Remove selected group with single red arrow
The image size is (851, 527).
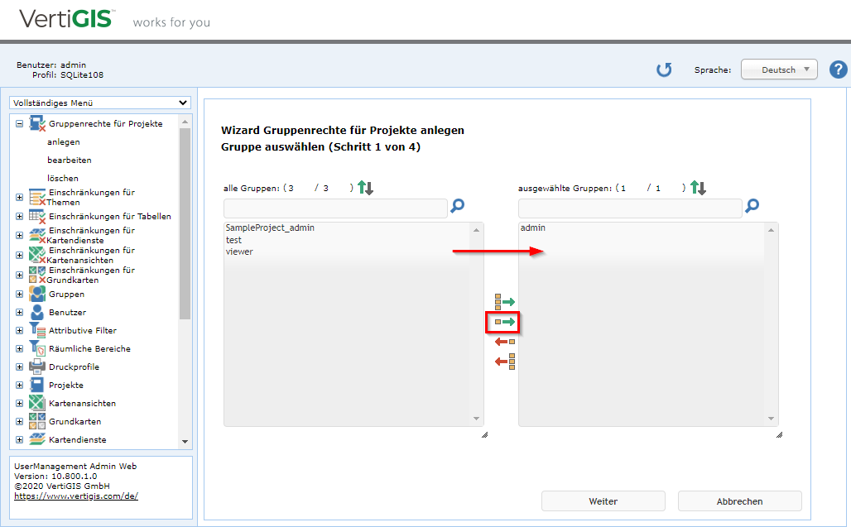pyautogui.click(x=505, y=342)
